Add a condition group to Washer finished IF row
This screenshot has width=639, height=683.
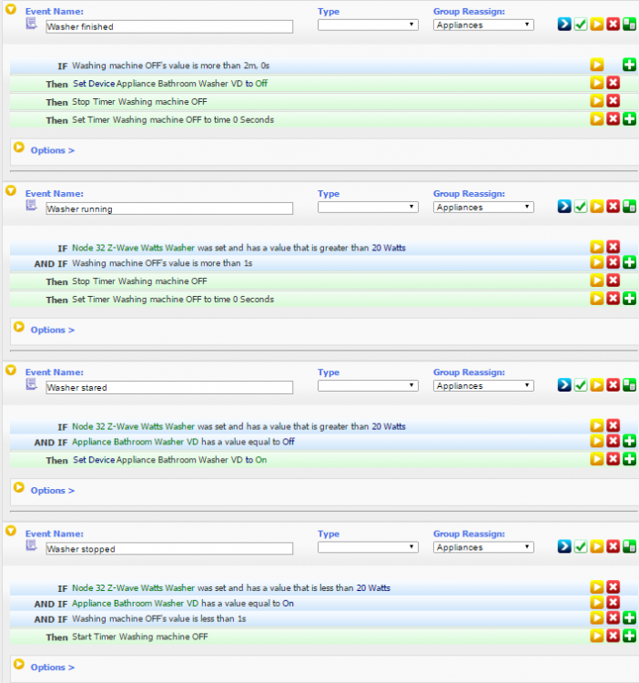point(629,65)
